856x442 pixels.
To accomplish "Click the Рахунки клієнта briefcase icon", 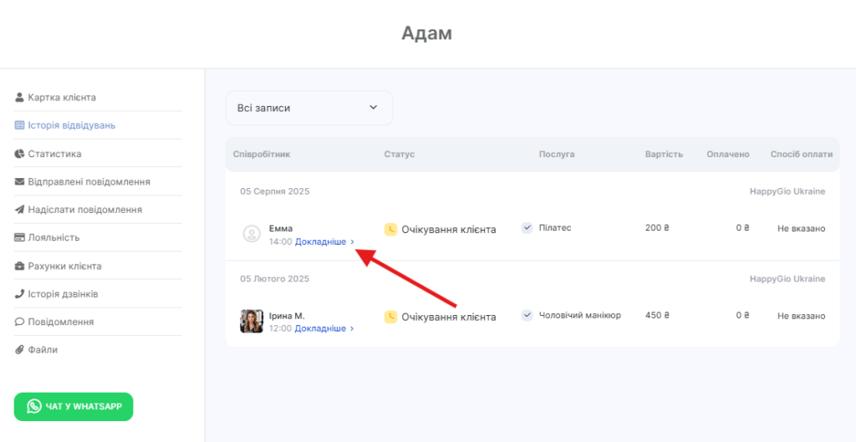I will (x=20, y=267).
